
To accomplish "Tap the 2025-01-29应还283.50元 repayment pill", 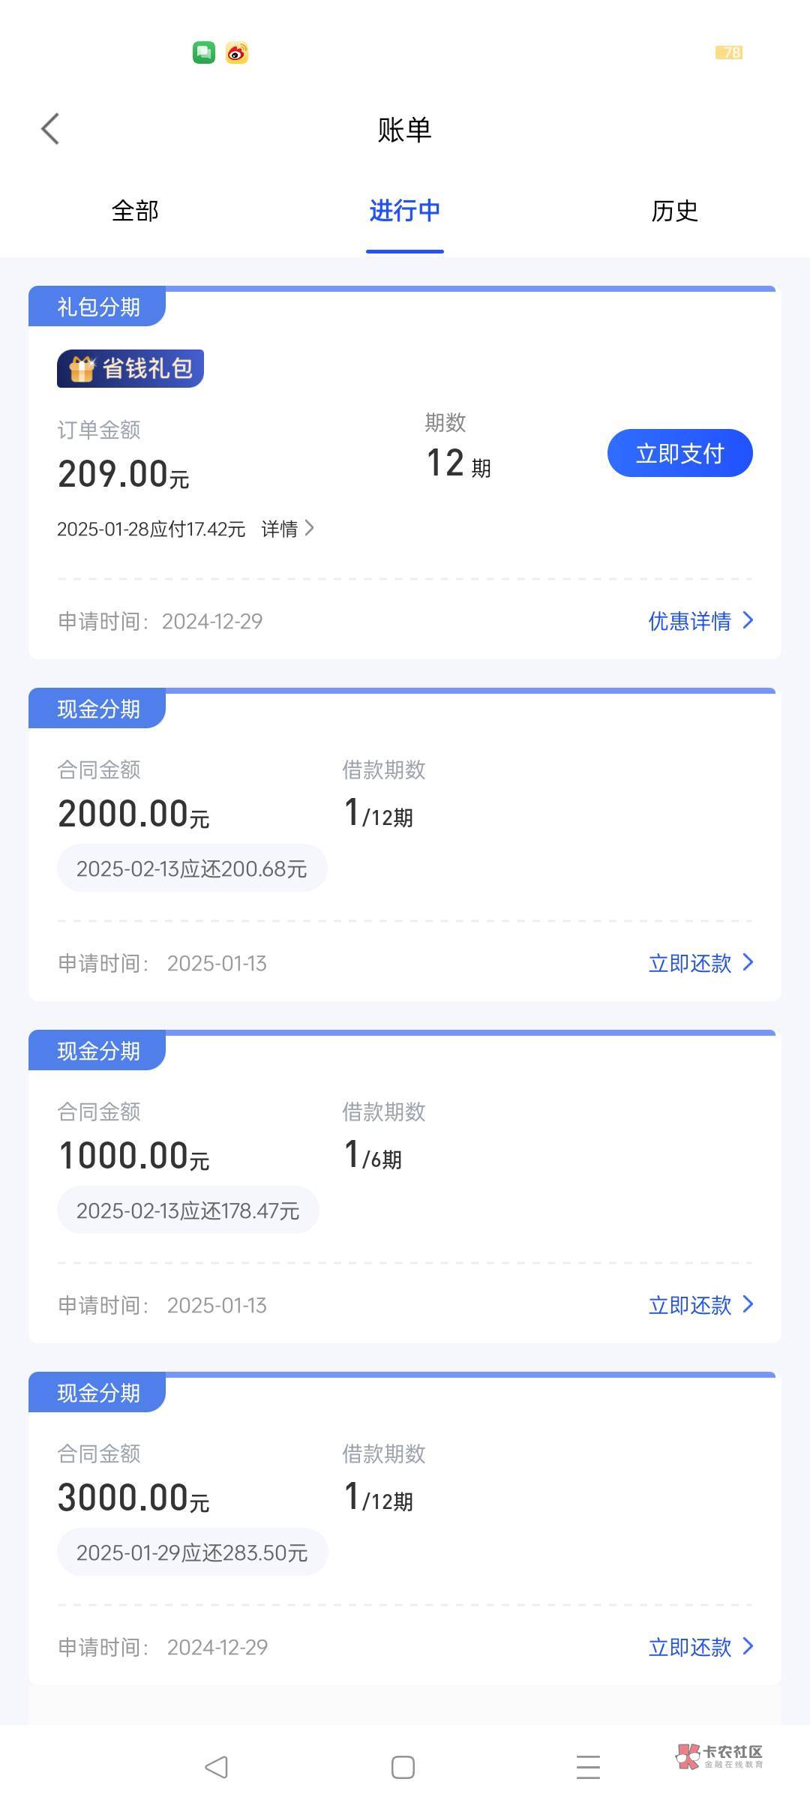I will point(192,1552).
